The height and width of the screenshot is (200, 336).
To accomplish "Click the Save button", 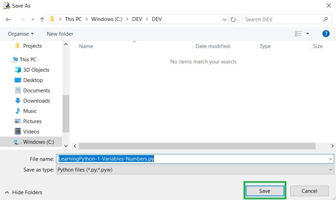I will (265, 191).
